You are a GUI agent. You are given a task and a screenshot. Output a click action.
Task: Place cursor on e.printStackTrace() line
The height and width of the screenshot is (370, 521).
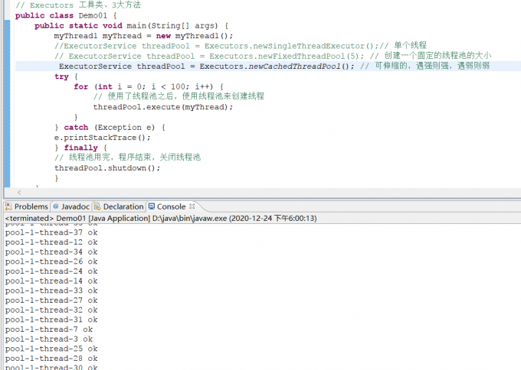click(x=102, y=137)
